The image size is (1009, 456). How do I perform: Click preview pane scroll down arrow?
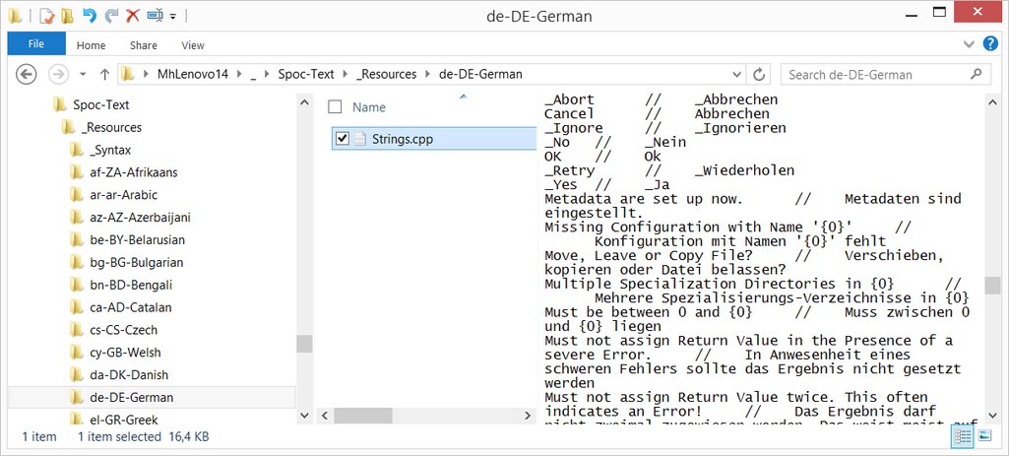993,415
